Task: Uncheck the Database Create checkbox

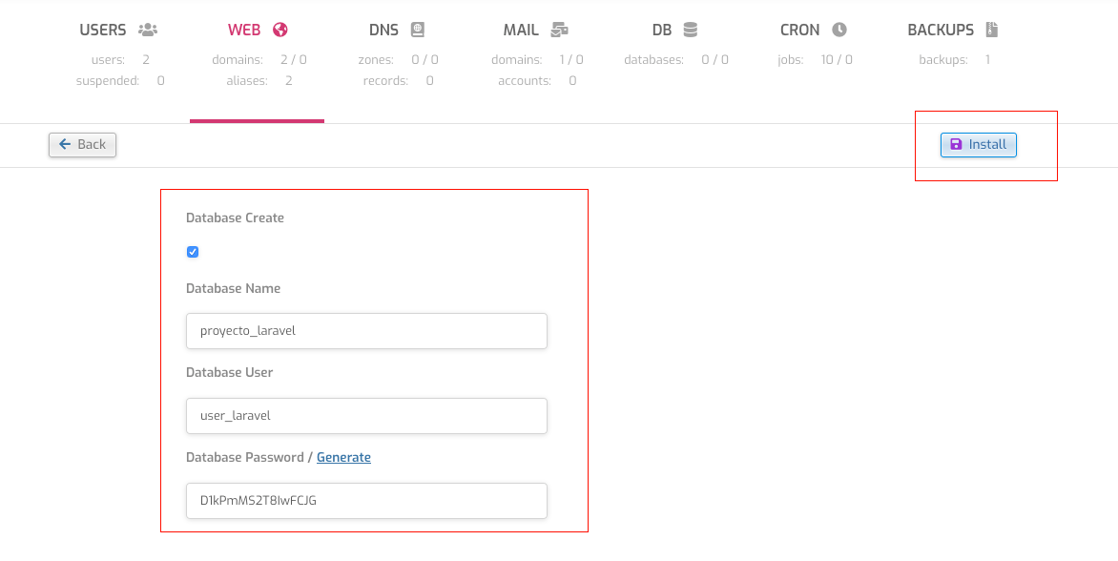Action: [193, 252]
